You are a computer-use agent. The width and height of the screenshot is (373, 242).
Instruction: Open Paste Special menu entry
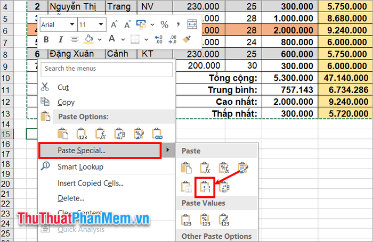click(x=100, y=151)
